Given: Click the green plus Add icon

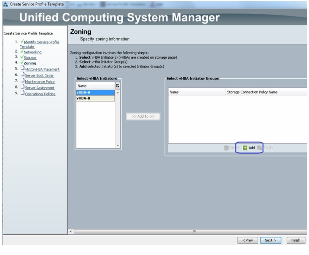Looking at the screenshot, I should pyautogui.click(x=245, y=148).
